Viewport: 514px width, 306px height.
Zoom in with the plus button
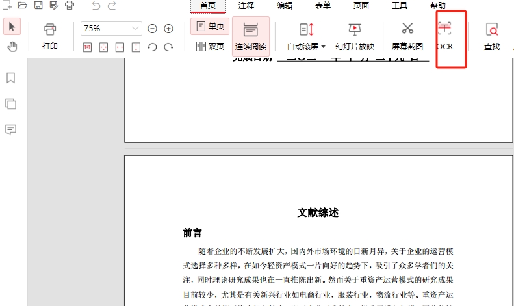(168, 29)
